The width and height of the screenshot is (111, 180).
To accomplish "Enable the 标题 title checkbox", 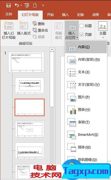I will point(81,26).
